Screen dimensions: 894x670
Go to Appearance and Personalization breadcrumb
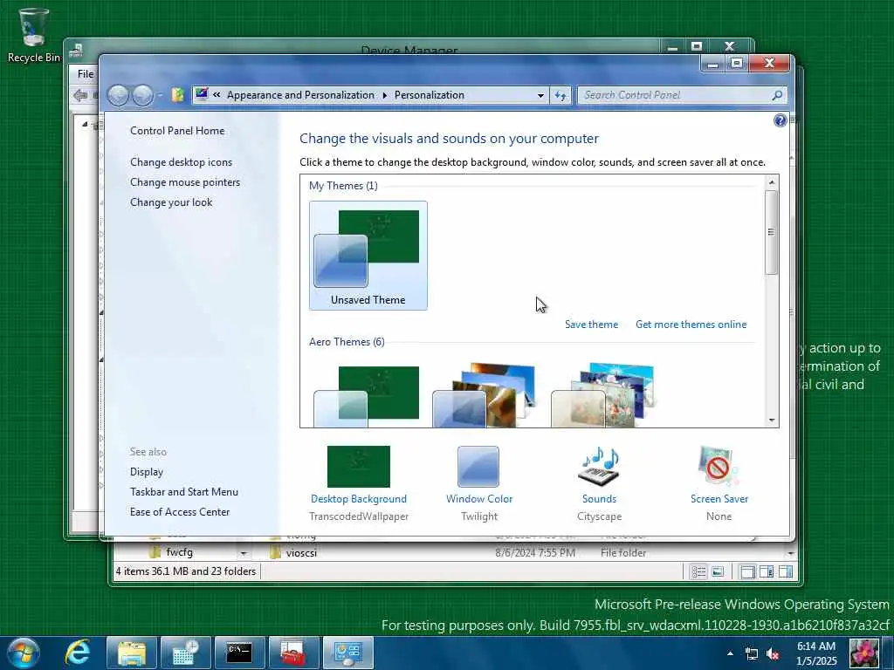point(300,95)
